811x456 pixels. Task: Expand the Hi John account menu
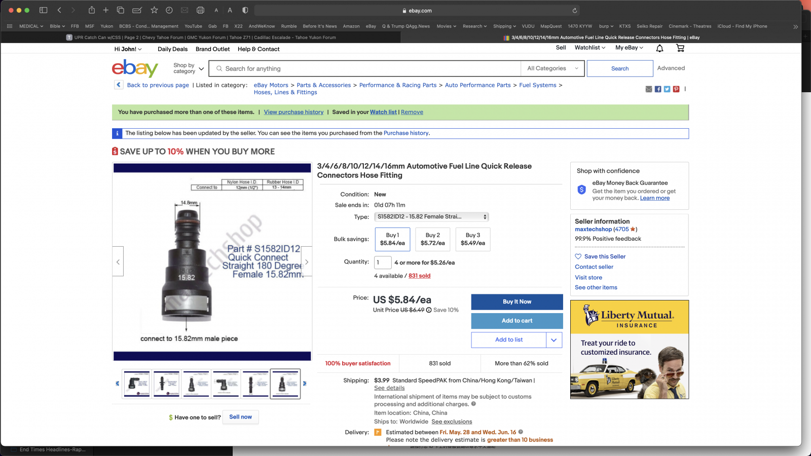pyautogui.click(x=128, y=49)
